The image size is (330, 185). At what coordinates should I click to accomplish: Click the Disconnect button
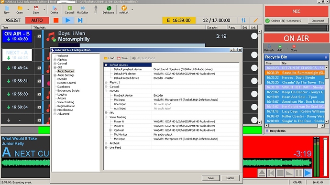click(318, 21)
